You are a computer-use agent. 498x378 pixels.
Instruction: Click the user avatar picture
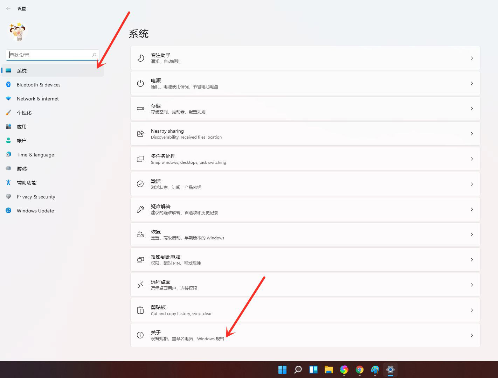[18, 31]
